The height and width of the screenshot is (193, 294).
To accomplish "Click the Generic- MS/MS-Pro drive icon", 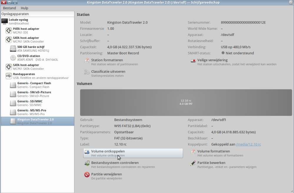I will (x=13, y=112).
